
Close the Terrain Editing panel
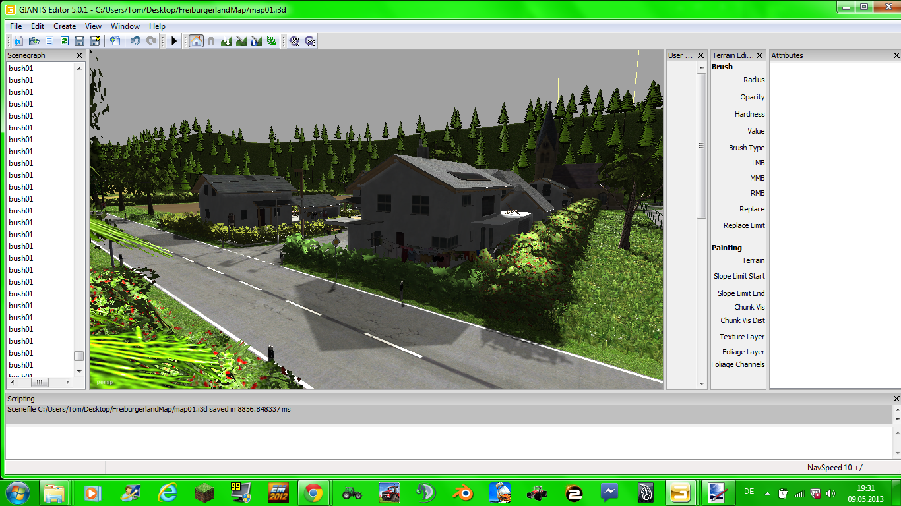[760, 56]
